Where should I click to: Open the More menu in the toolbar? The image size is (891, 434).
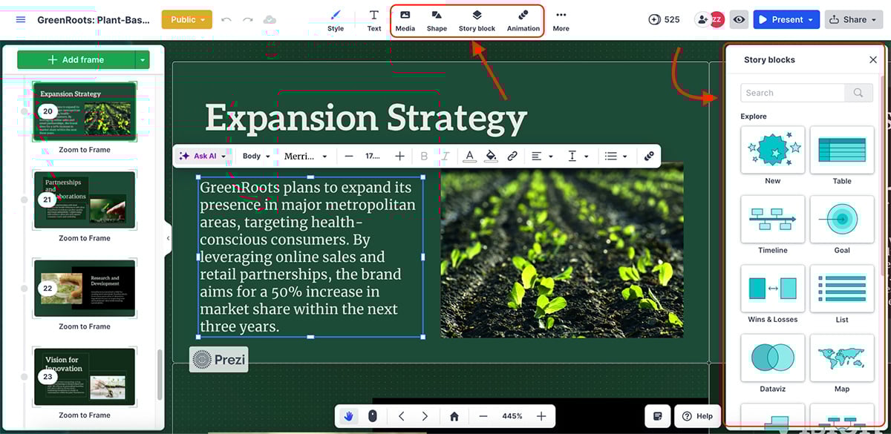[x=561, y=19]
